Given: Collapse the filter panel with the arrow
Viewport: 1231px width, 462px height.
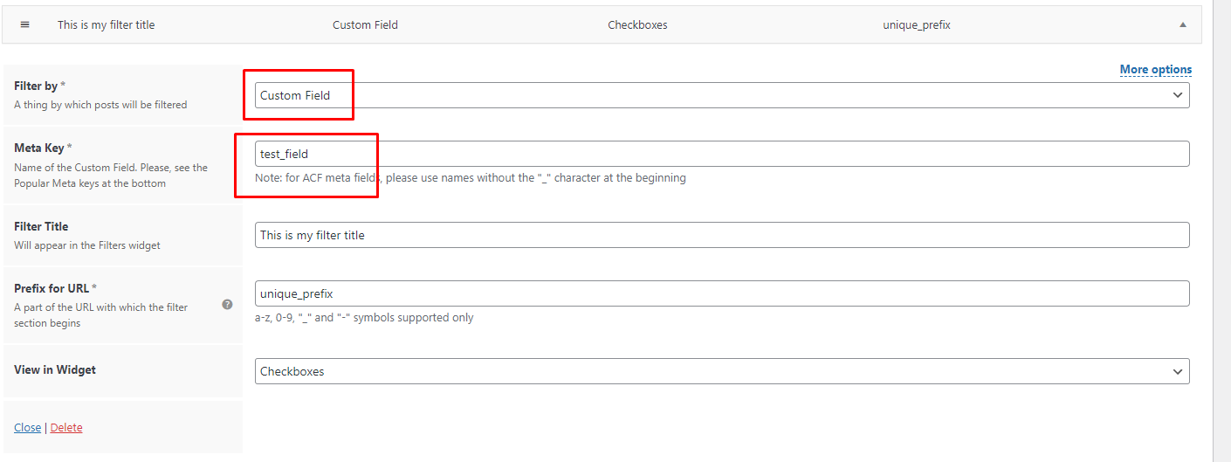Looking at the screenshot, I should tap(1183, 25).
